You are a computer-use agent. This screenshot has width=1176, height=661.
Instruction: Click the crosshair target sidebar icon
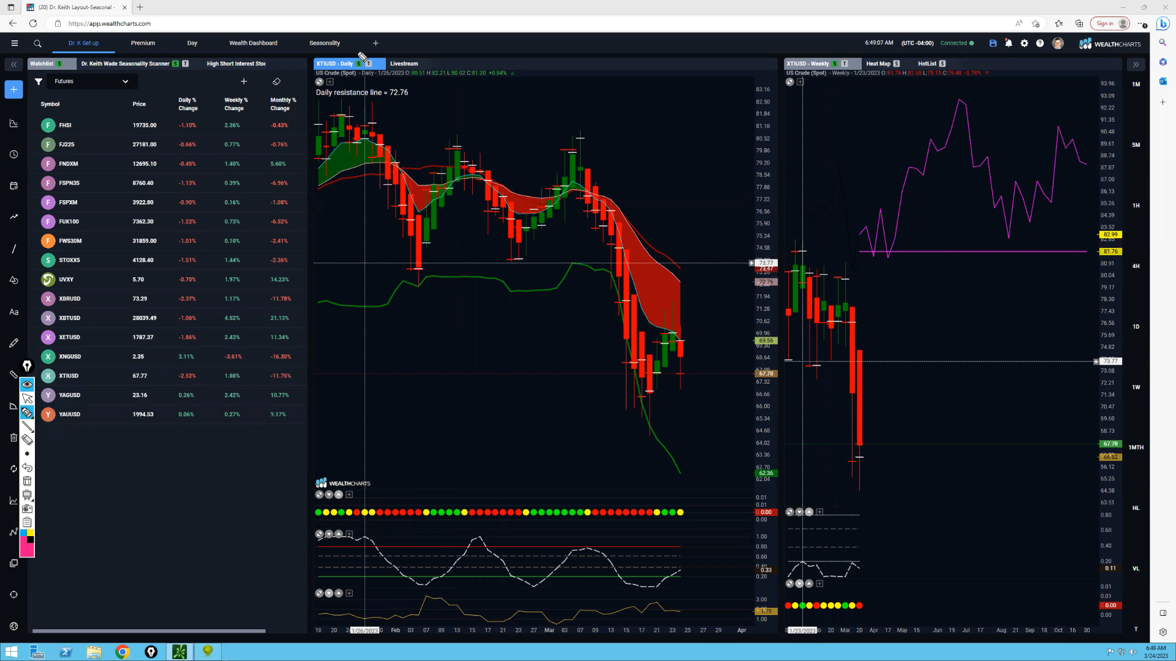point(13,594)
